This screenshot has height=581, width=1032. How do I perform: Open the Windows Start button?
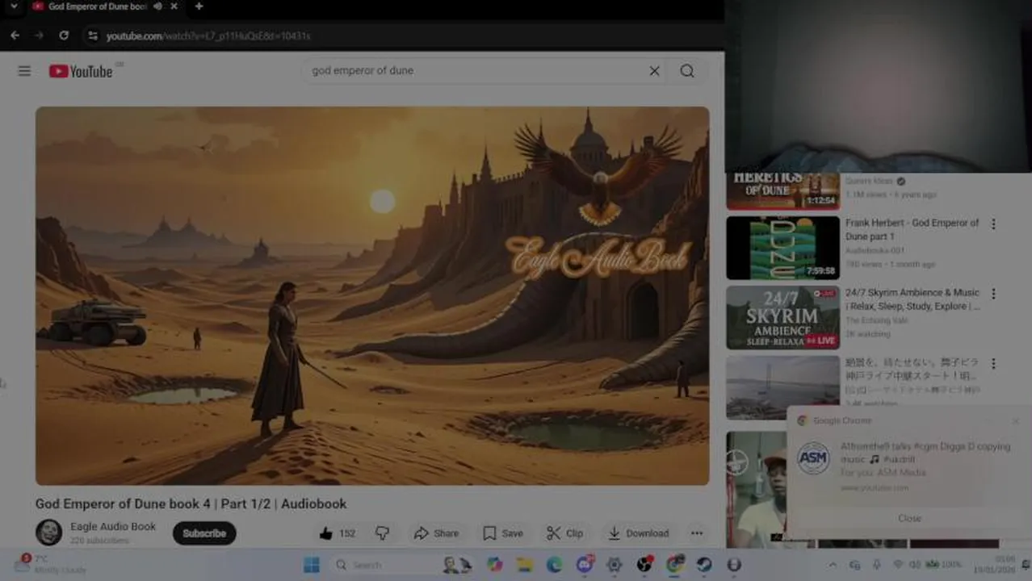point(312,565)
